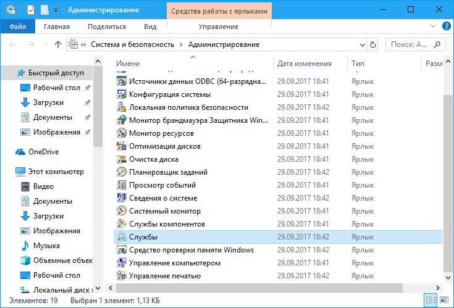Expand the breadcrumb chevron before Система и безопасность
Image resolution: width=454 pixels, height=308 pixels.
click(x=83, y=44)
